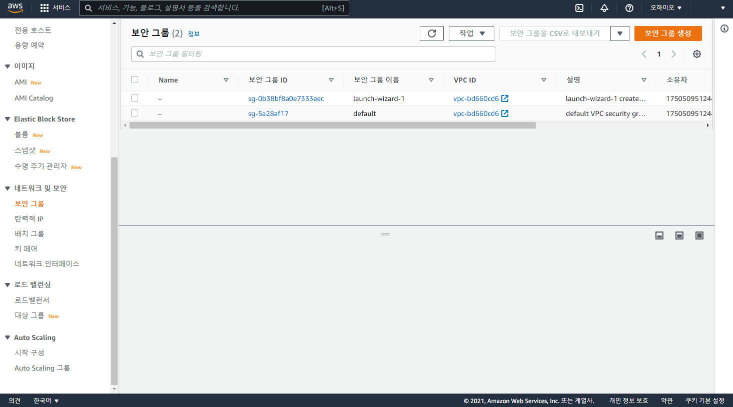Open the account menu dropdown arrow
Viewport: 733px width, 407px height.
click(723, 8)
